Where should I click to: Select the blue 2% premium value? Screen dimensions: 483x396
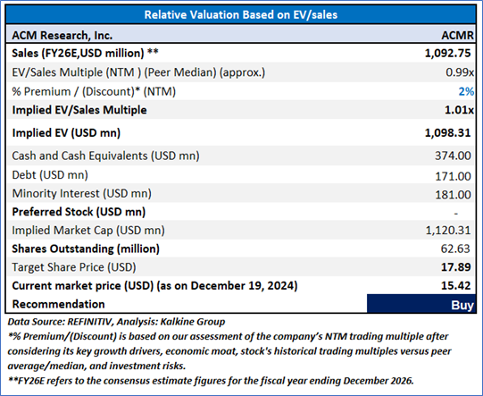[466, 91]
